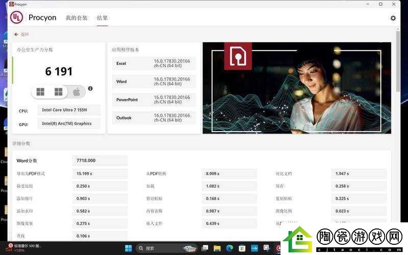Open Task View from the taskbar
This screenshot has height=255, width=408.
[x=205, y=248]
